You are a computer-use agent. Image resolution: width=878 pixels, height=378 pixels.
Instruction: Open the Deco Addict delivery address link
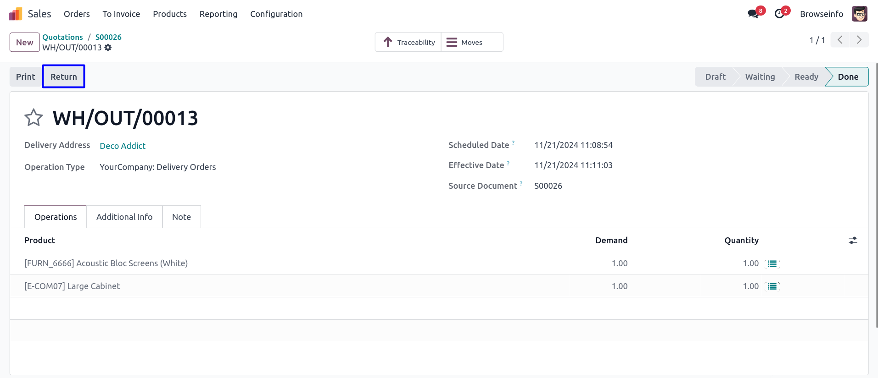coord(123,146)
